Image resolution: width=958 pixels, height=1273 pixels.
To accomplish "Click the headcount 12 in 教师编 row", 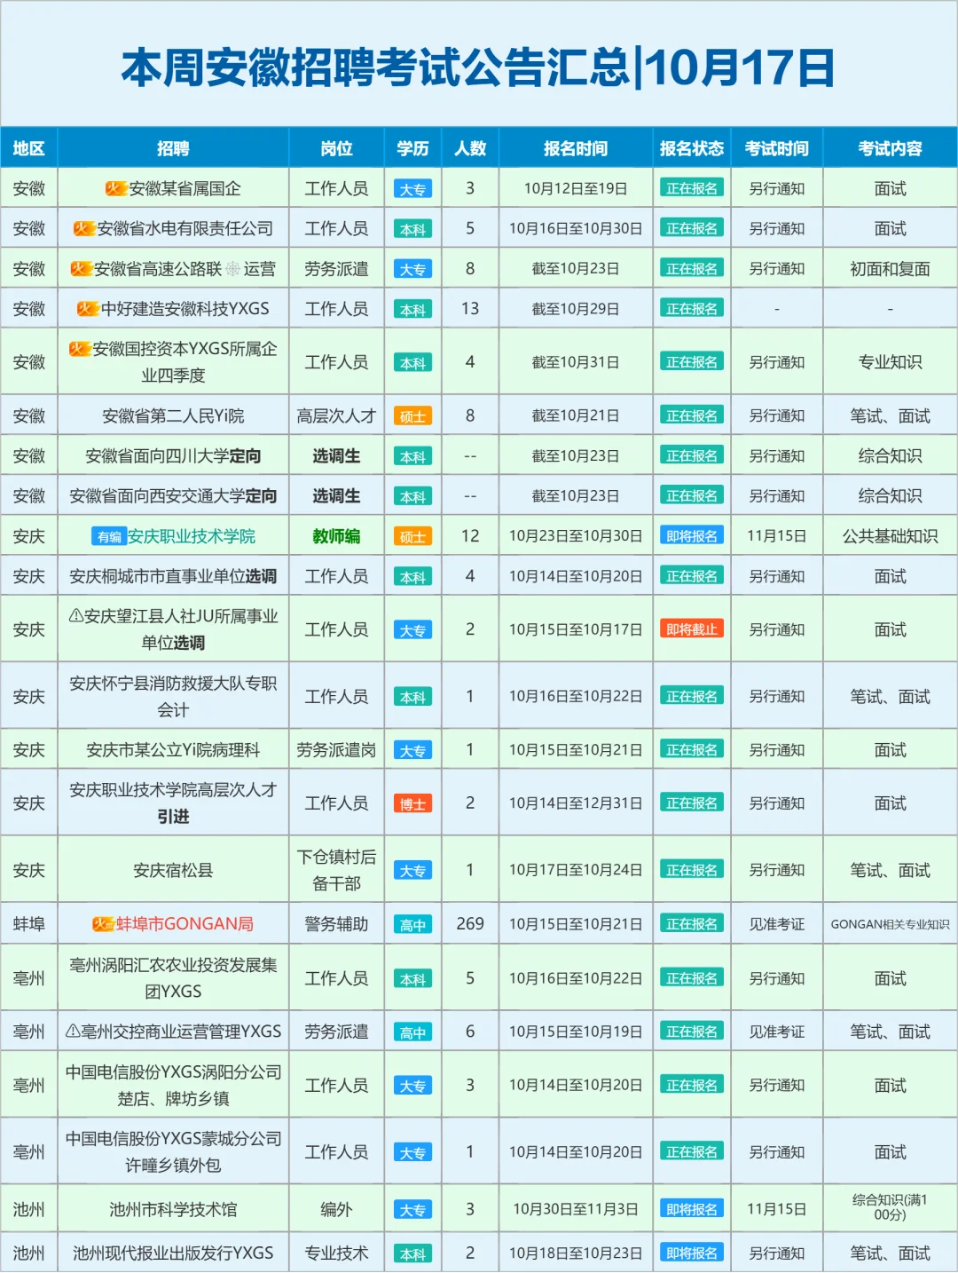I will click(x=470, y=536).
